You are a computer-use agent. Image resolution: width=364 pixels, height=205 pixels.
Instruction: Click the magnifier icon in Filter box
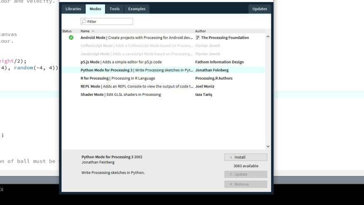pos(84,21)
